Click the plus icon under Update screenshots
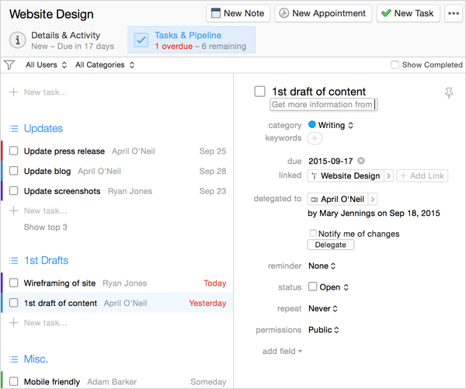 click(x=13, y=210)
